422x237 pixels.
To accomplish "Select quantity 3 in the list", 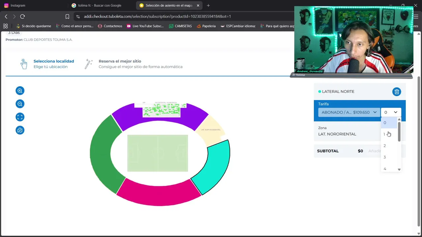I will click(389, 157).
